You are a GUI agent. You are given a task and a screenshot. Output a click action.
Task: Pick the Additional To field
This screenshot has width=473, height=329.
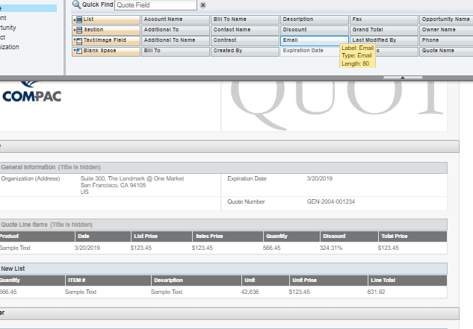click(176, 30)
